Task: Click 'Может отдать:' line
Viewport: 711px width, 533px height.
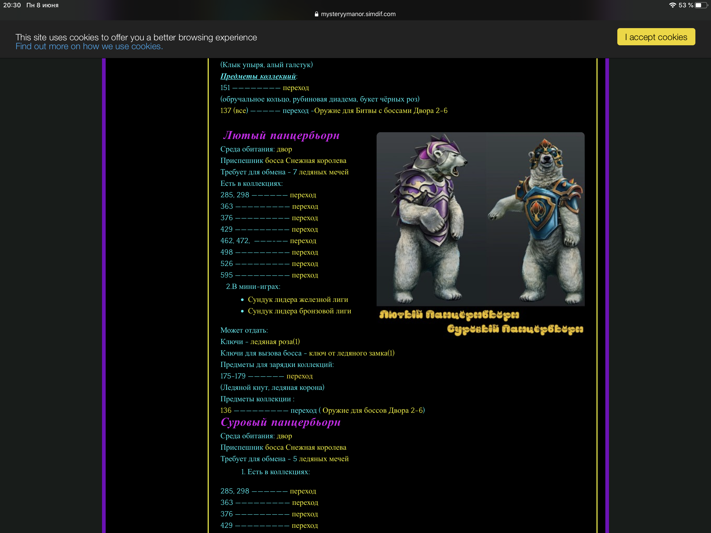Action: 244,330
